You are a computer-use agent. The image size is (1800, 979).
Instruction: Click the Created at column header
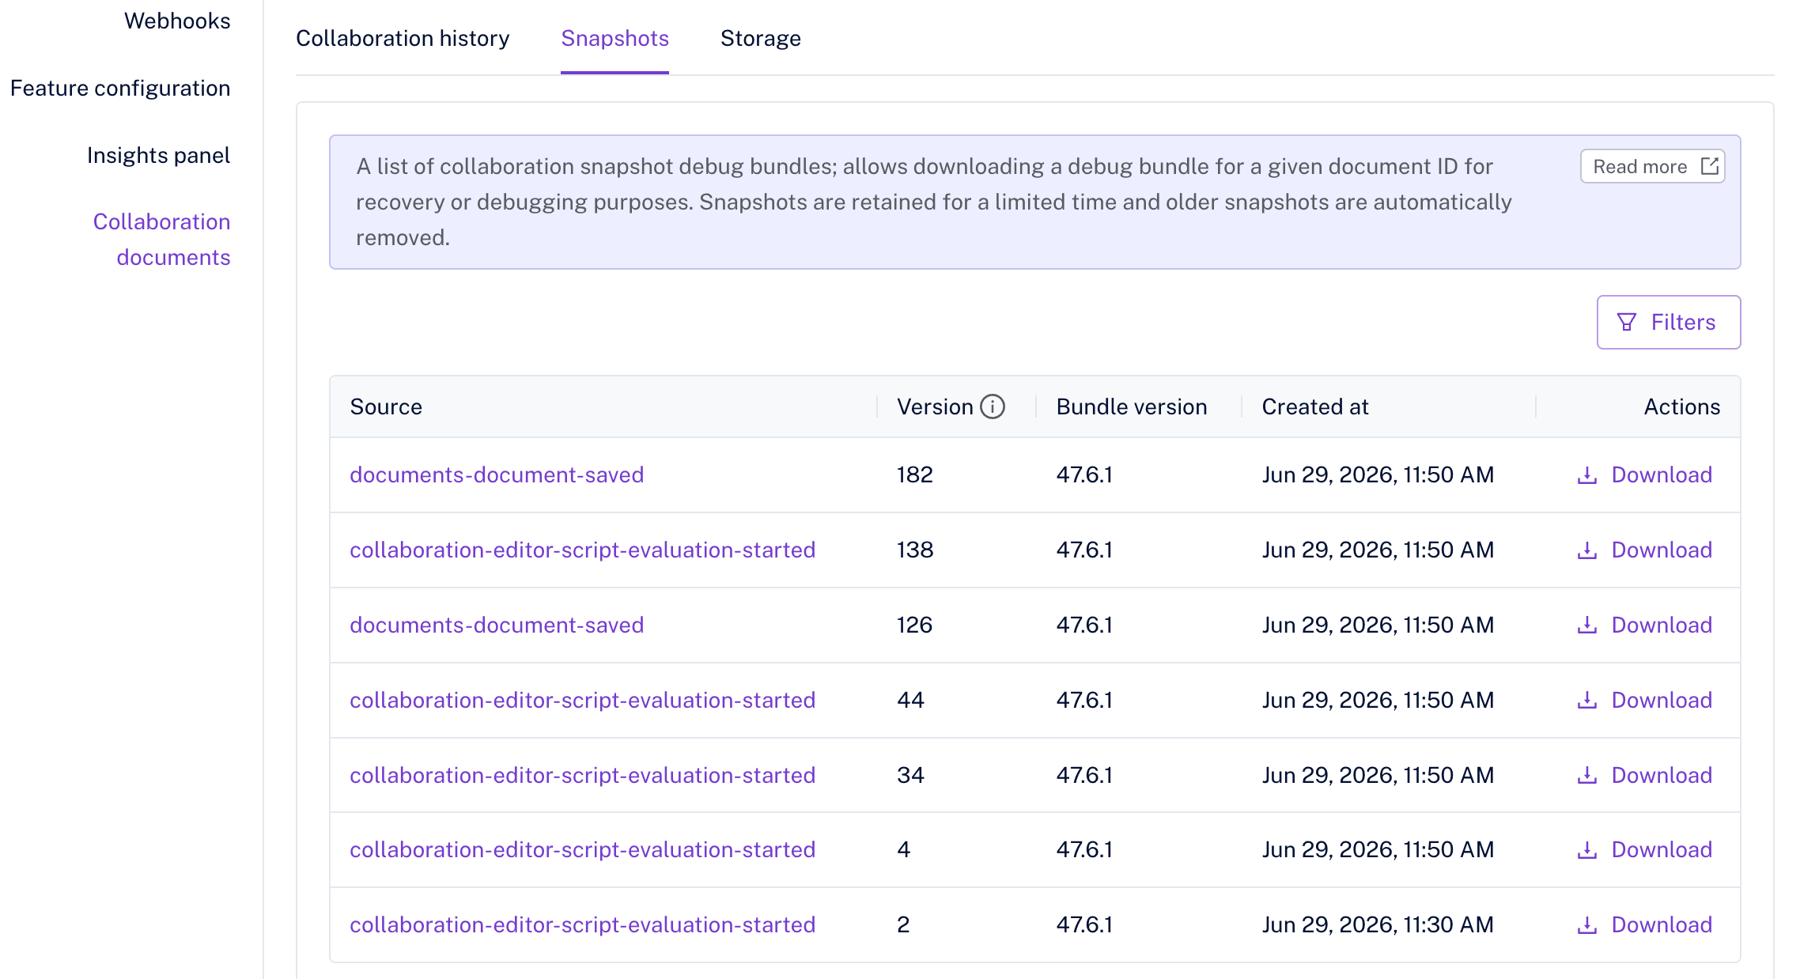tap(1315, 406)
